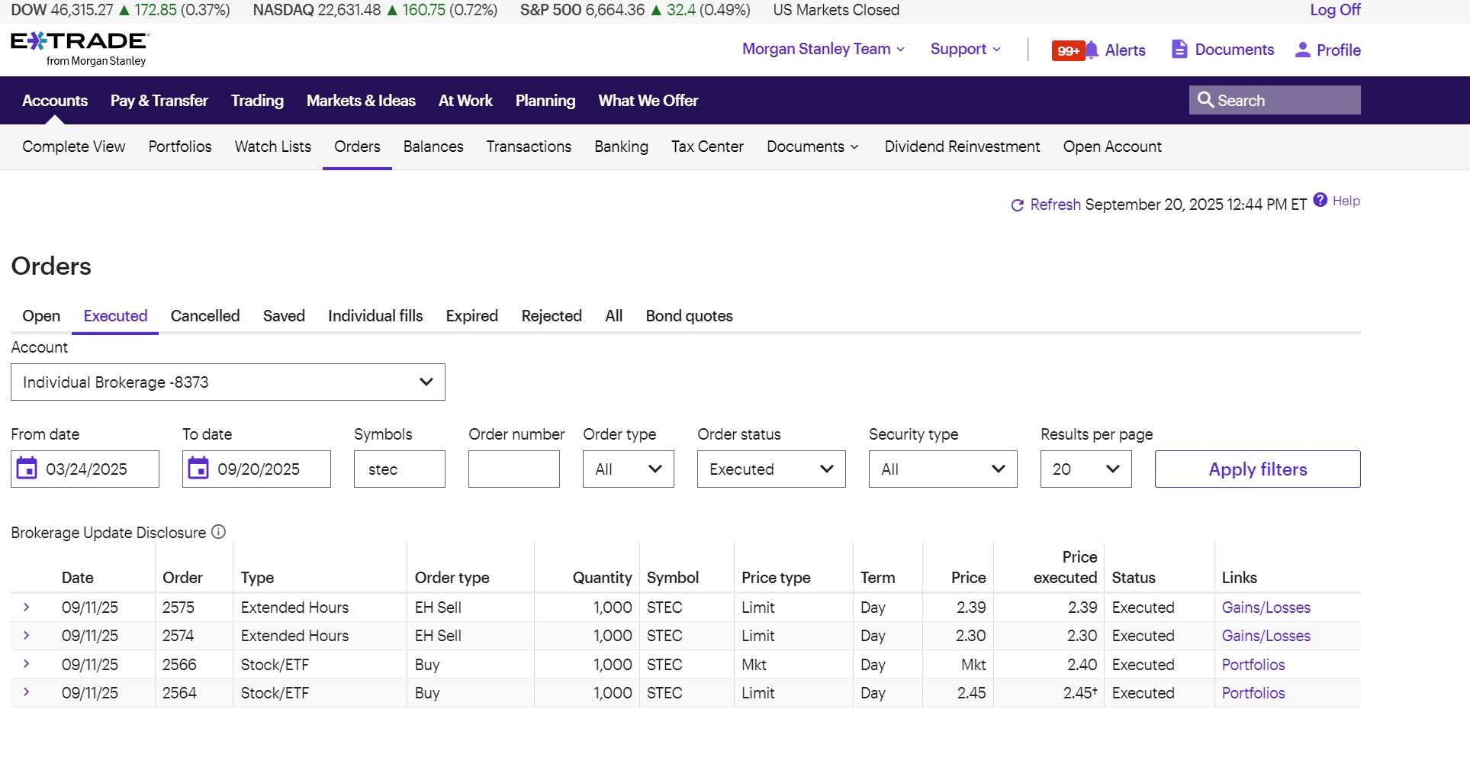The image size is (1470, 777).
Task: Open the From date calendar icon
Action: 27,469
